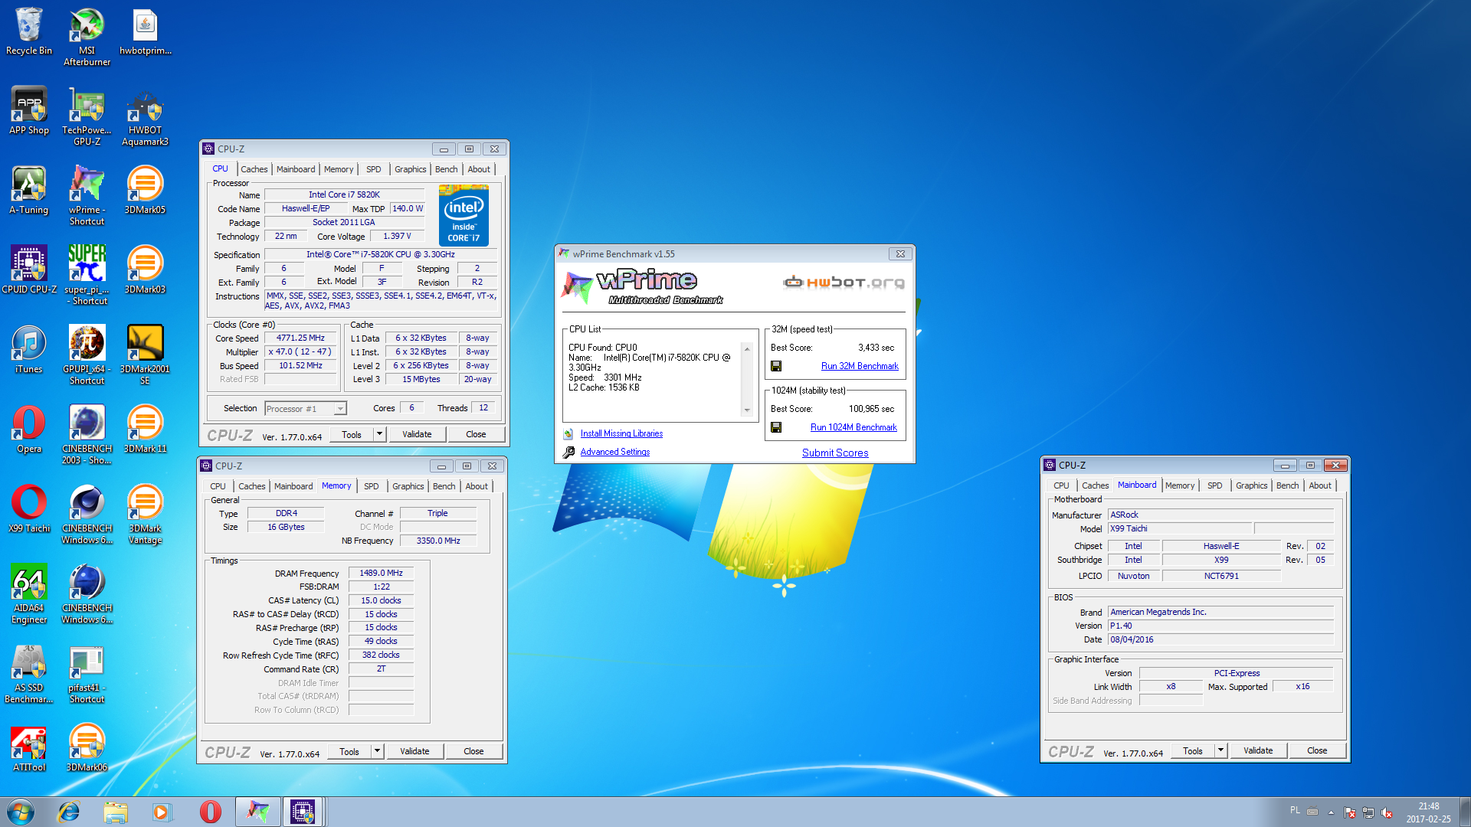Launch A-Tuning desktop icon
This screenshot has height=827, width=1471.
pos(29,191)
